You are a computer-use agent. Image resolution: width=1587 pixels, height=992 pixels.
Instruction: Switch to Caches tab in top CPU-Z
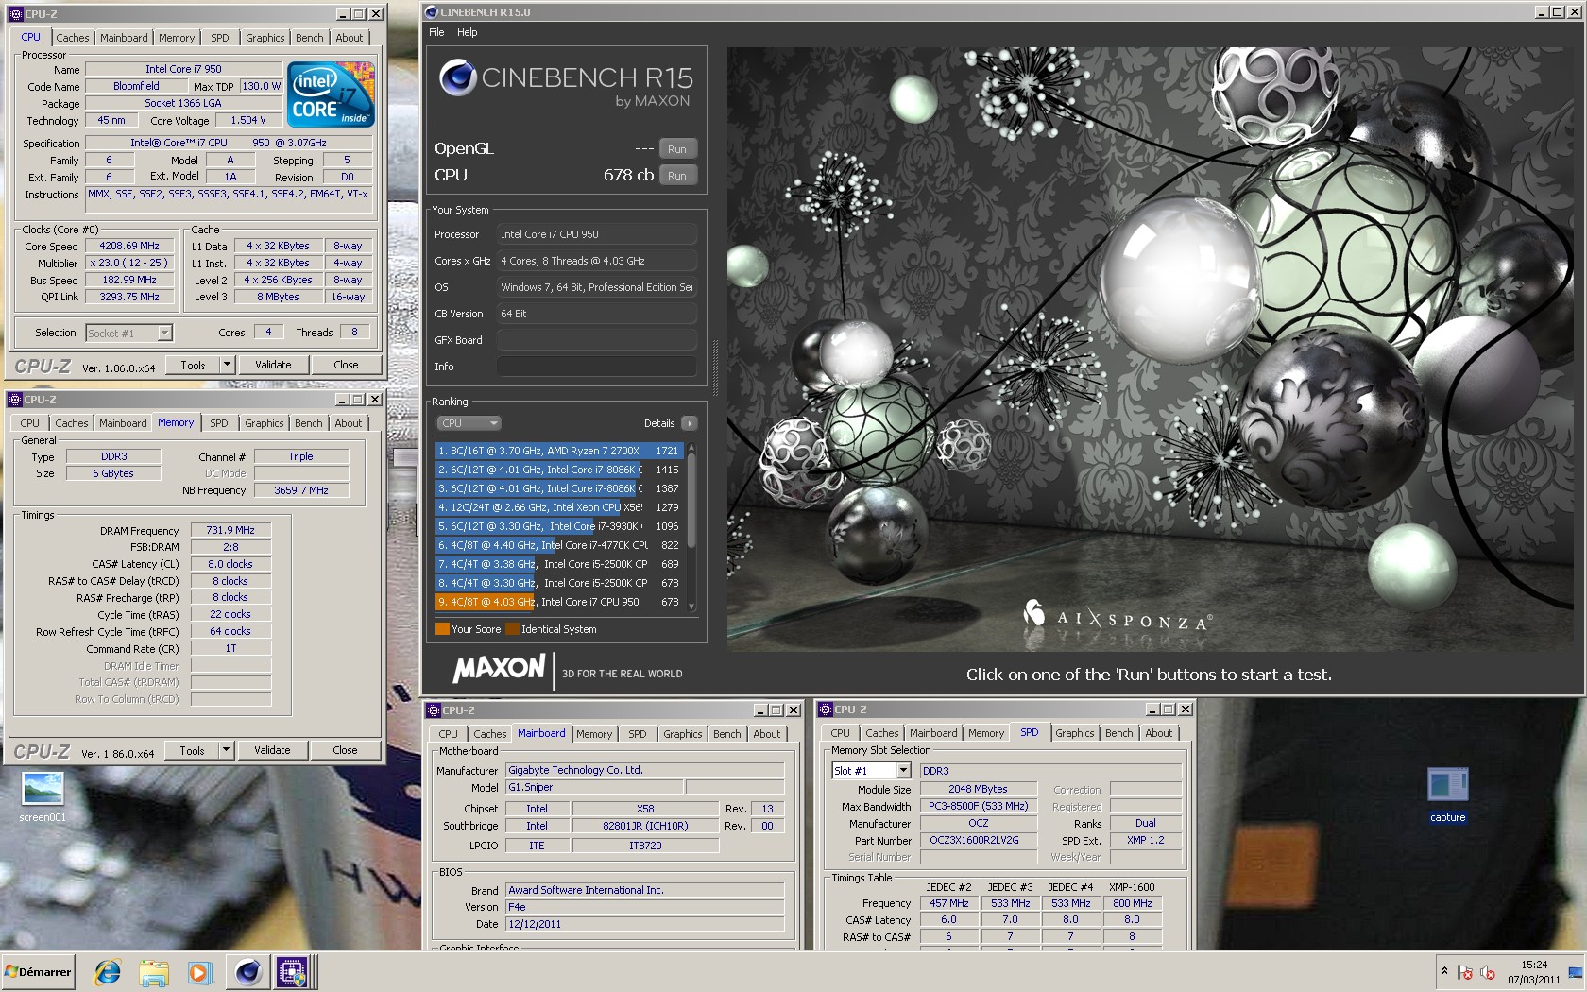73,38
